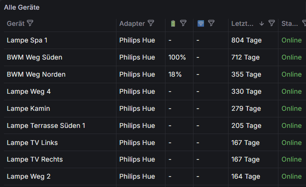Open the Lampe Kamin entry
This screenshot has width=306, height=187.
coord(28,109)
